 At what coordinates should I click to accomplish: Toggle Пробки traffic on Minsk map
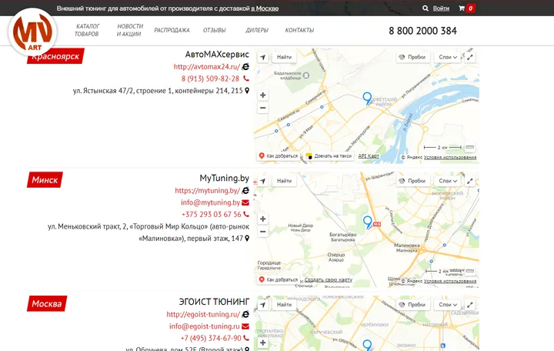pyautogui.click(x=412, y=181)
